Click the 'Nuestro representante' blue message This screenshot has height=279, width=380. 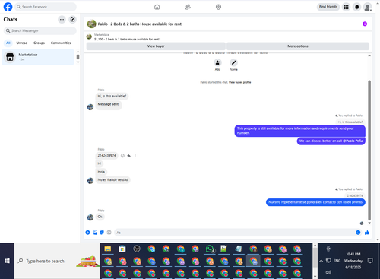pos(315,202)
